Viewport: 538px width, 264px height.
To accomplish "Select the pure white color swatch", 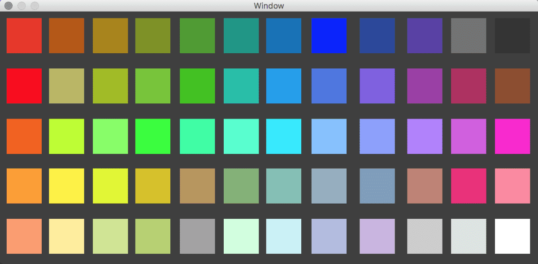I will (x=512, y=236).
